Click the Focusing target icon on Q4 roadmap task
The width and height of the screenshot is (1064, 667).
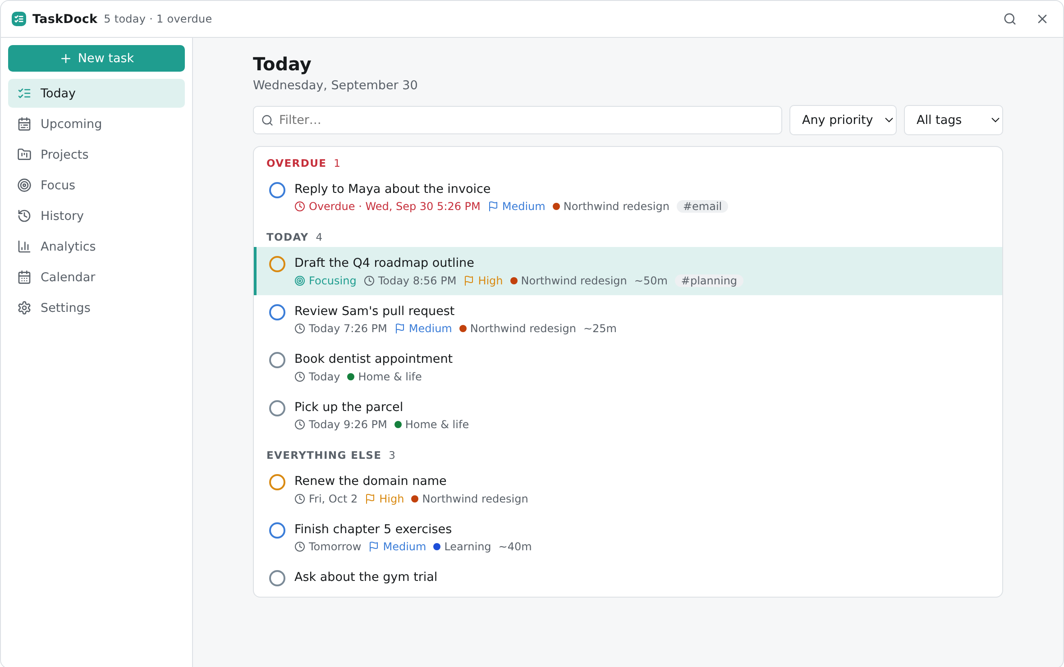[300, 281]
